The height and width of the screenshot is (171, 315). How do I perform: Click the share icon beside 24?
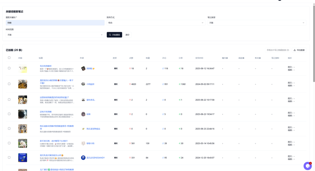click(180, 158)
